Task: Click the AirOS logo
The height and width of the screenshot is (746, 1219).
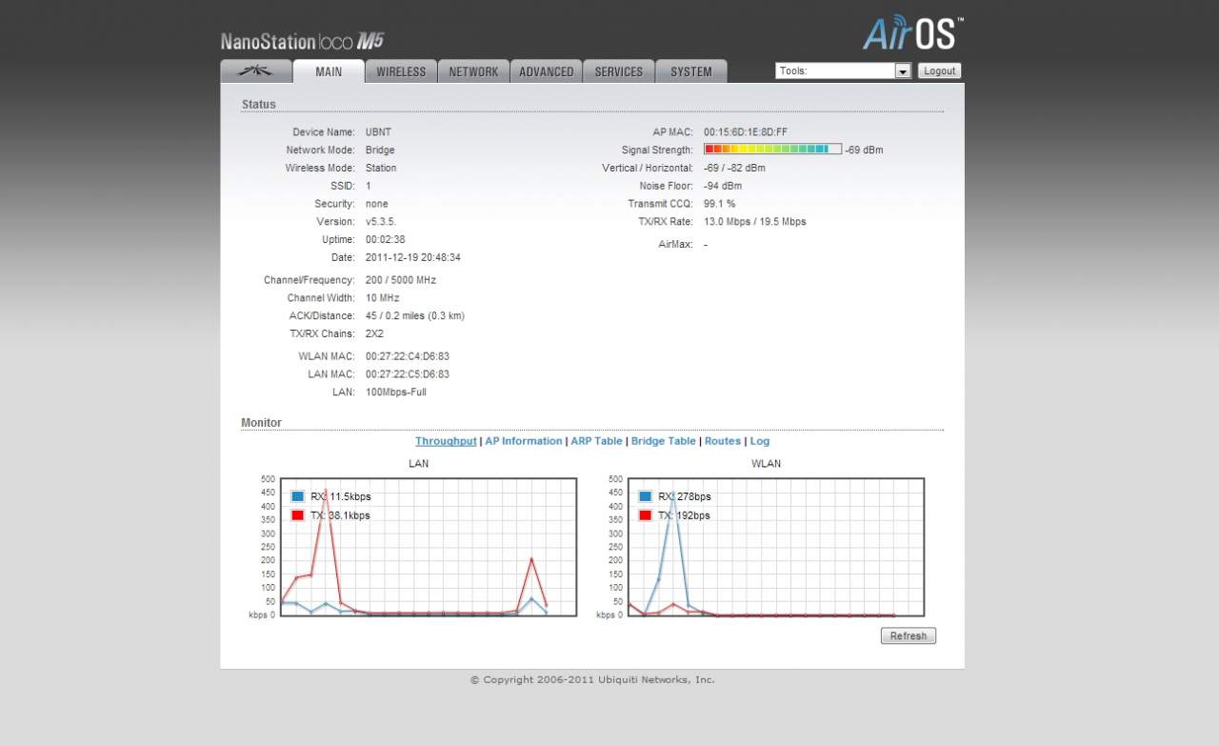Action: pos(912,32)
